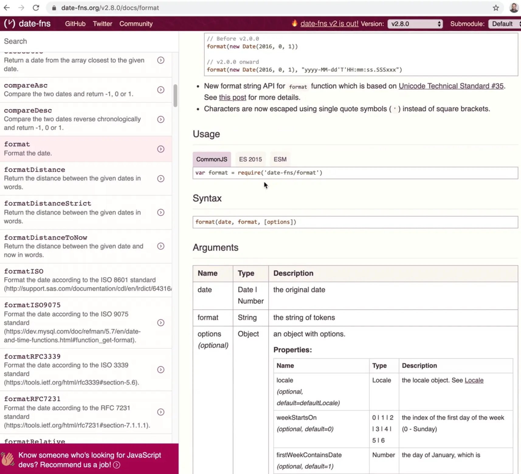
Task: Click the sidebar scrollbar handle
Action: [x=175, y=95]
